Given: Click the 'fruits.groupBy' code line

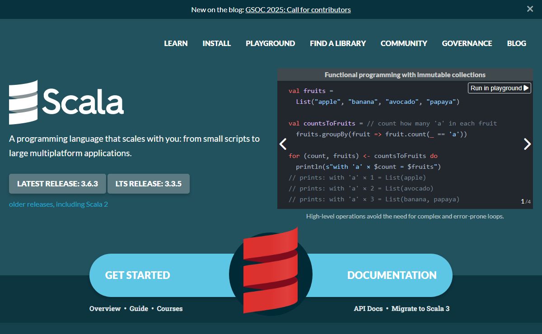Looking at the screenshot, I should click(x=381, y=134).
